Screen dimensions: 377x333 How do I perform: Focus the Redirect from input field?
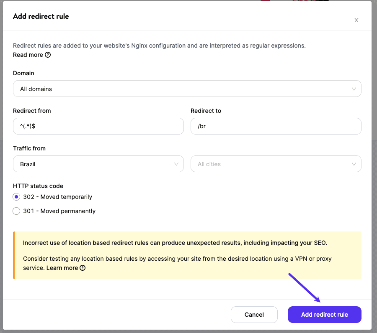coord(98,126)
